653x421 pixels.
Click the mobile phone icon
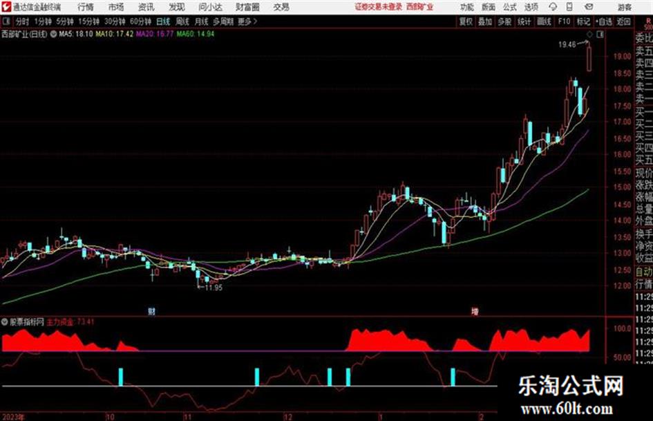(569, 7)
